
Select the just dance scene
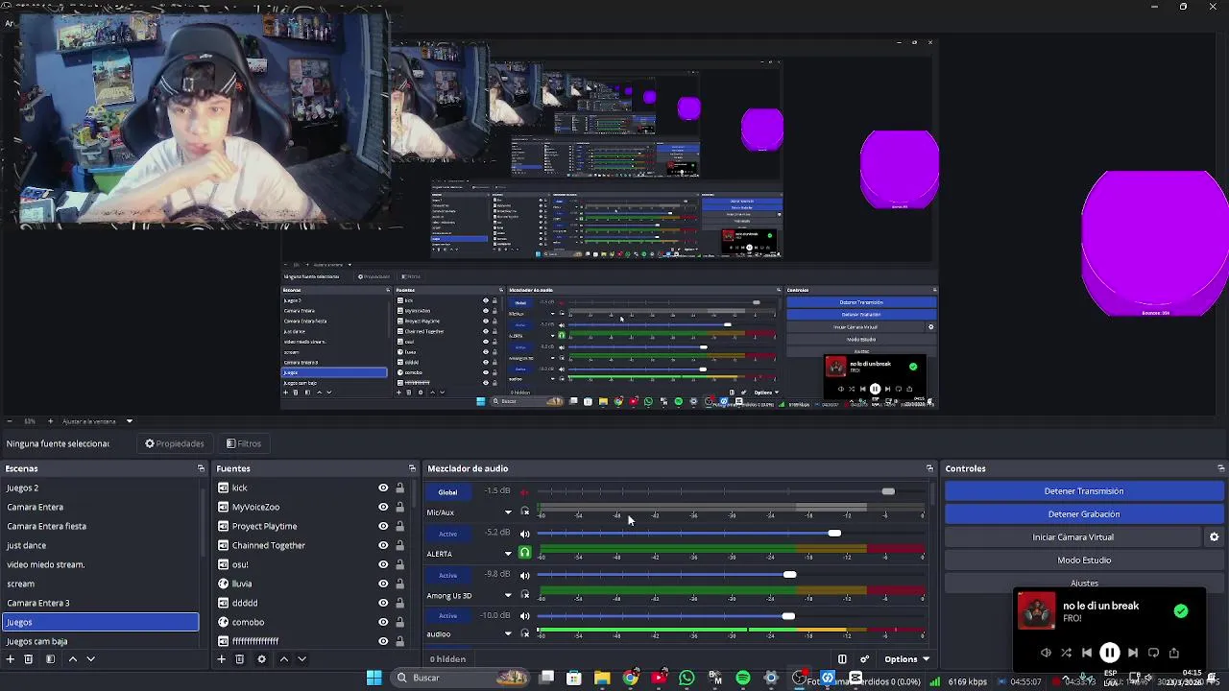tap(100, 545)
